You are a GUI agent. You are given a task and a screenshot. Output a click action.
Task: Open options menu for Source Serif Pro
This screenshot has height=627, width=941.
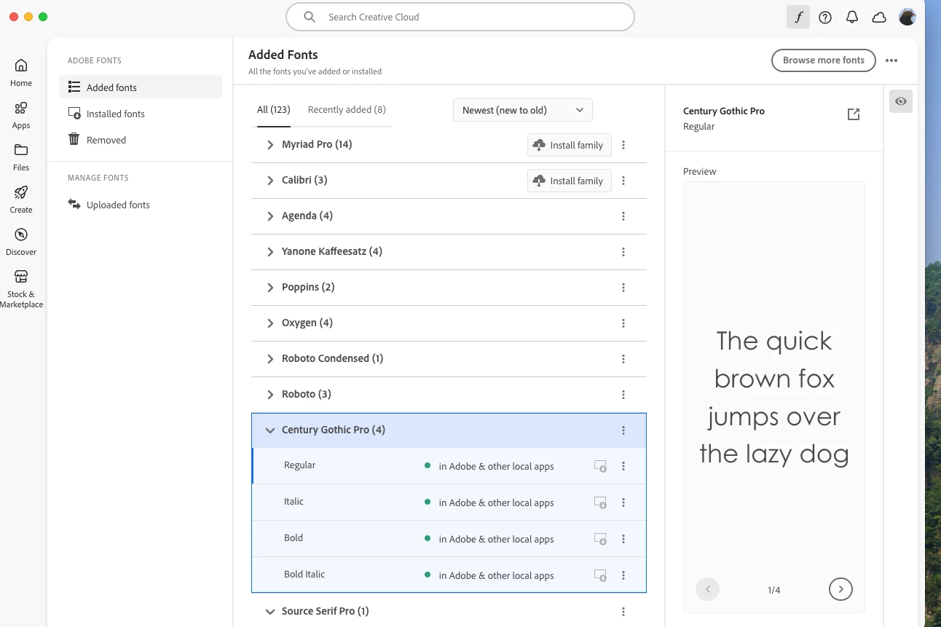(x=623, y=612)
